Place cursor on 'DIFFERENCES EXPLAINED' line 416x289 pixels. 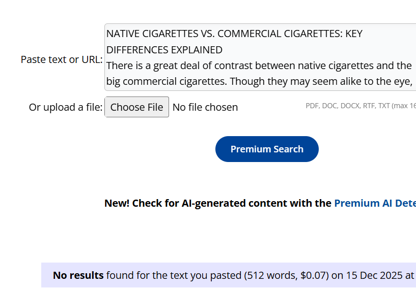(164, 50)
